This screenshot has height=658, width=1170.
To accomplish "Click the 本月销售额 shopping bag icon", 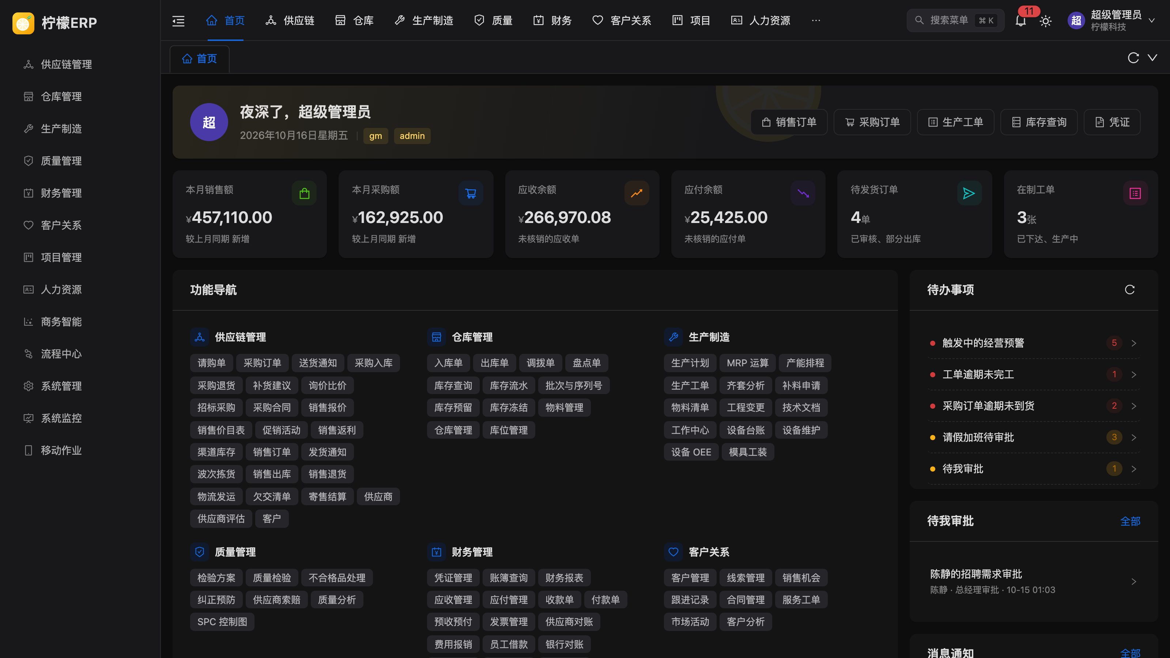I will (x=304, y=193).
